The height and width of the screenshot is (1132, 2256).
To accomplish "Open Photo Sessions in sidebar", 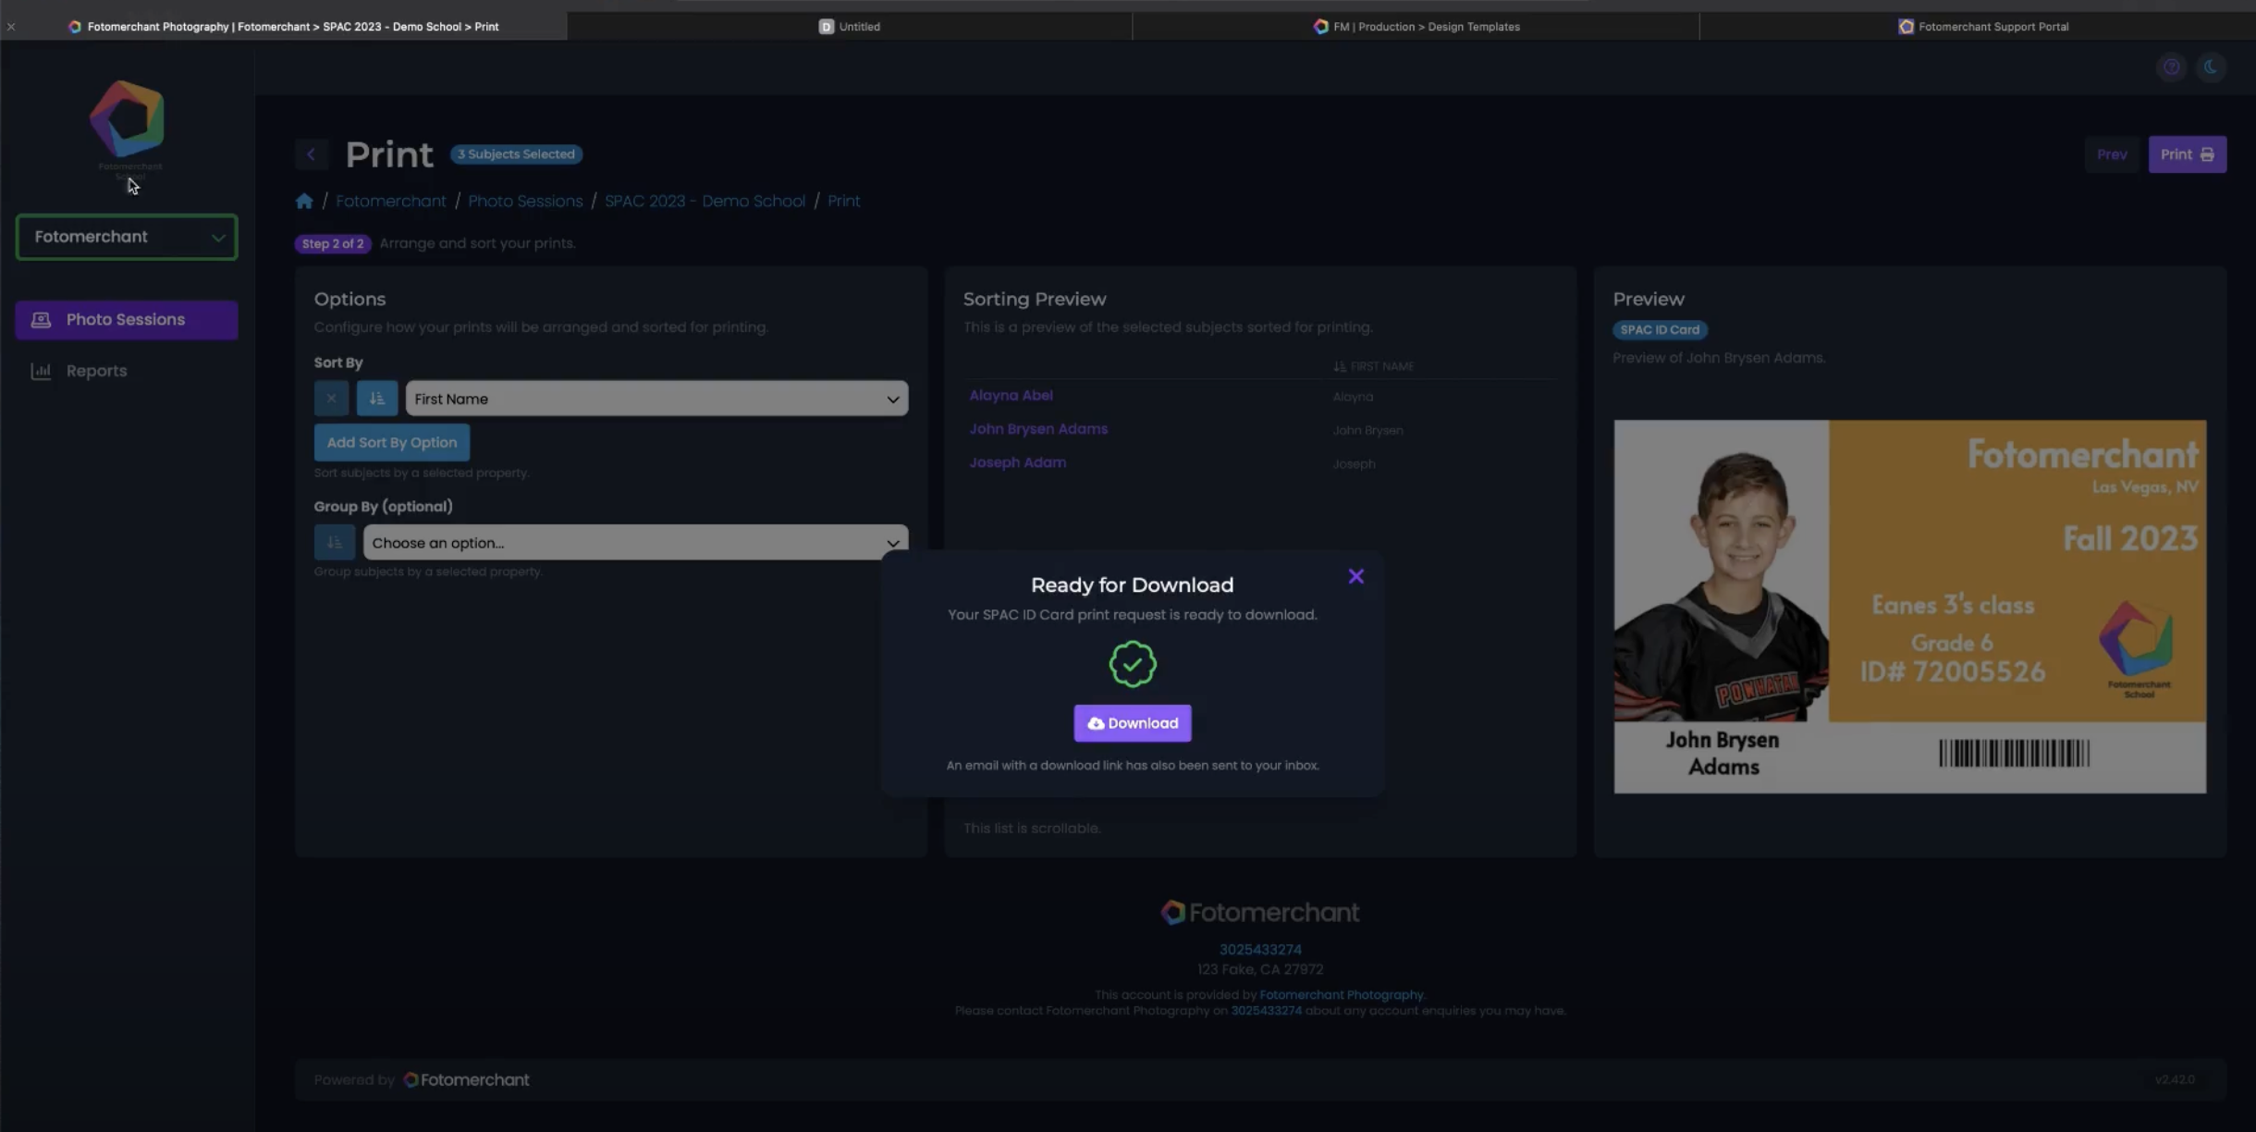I will 127,320.
